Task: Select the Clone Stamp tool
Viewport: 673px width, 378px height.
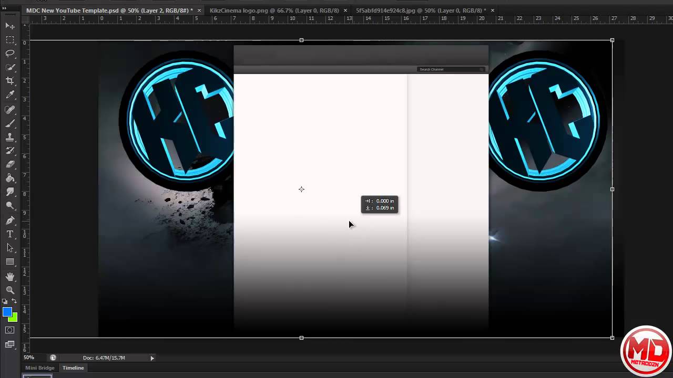Action: pyautogui.click(x=10, y=137)
